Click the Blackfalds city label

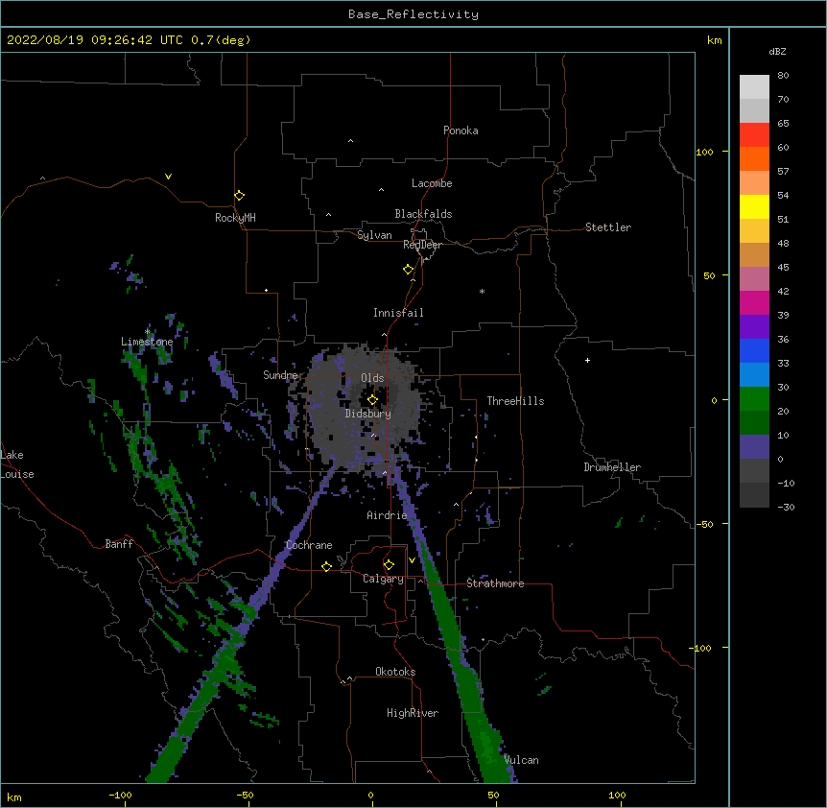coord(423,214)
